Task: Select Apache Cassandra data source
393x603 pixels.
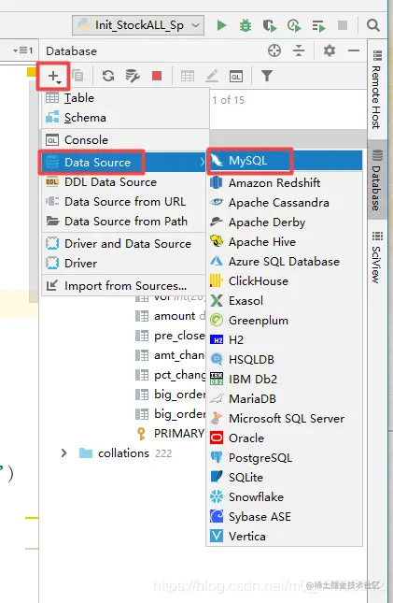Action: [x=285, y=202]
